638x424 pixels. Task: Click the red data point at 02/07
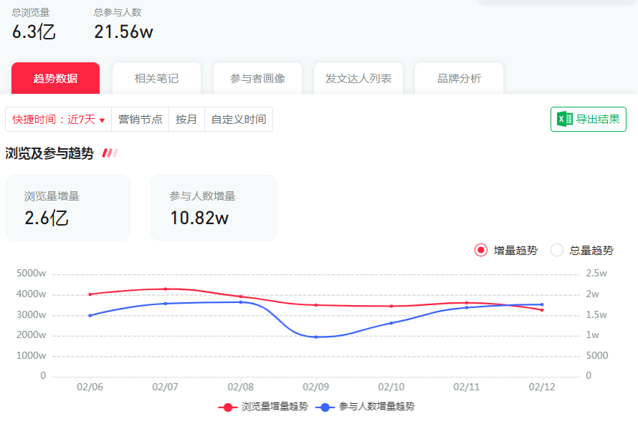pyautogui.click(x=166, y=289)
